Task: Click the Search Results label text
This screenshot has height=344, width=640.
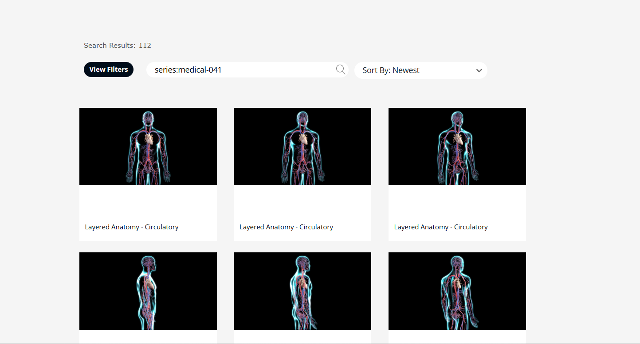Action: tap(110, 46)
